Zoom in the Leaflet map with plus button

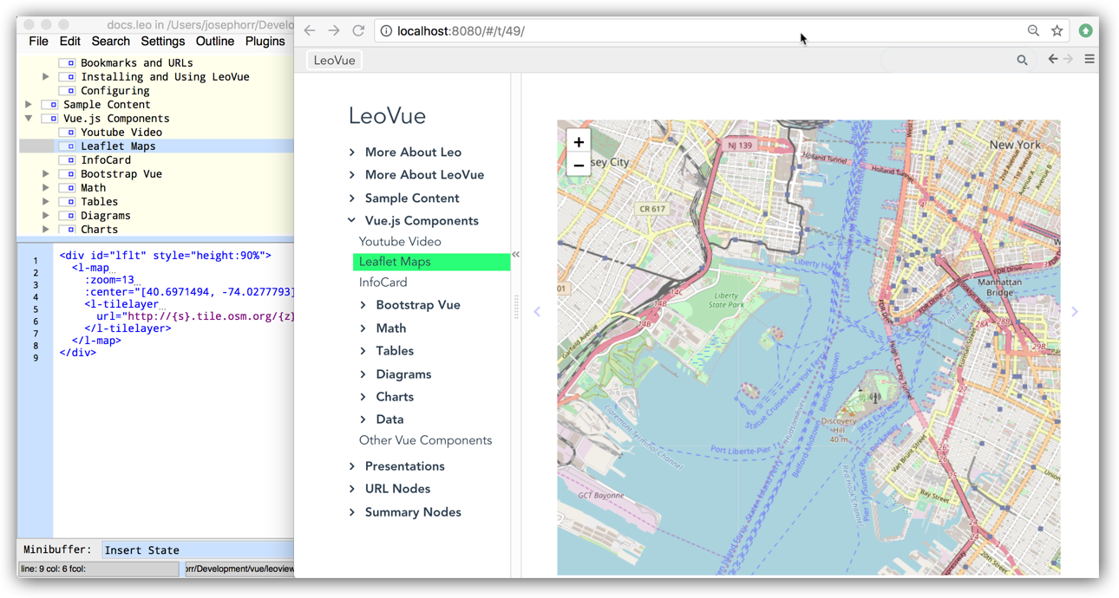579,142
